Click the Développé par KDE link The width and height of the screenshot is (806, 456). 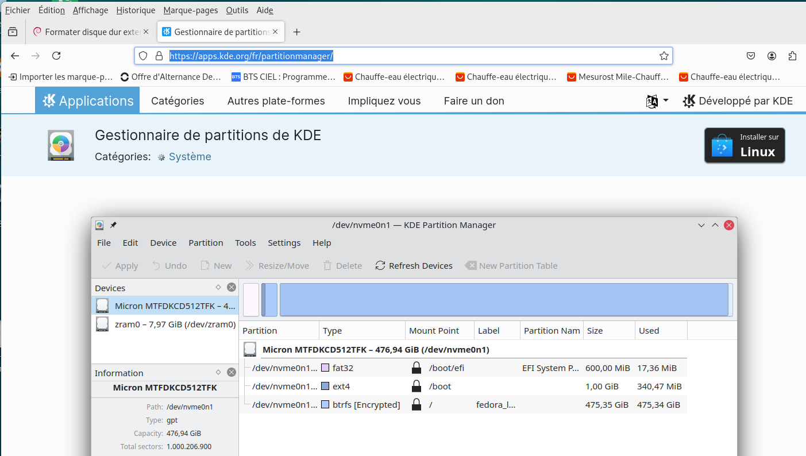coord(738,101)
